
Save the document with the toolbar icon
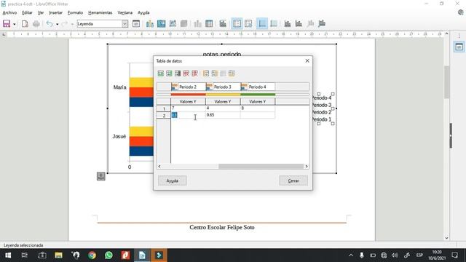(7, 24)
